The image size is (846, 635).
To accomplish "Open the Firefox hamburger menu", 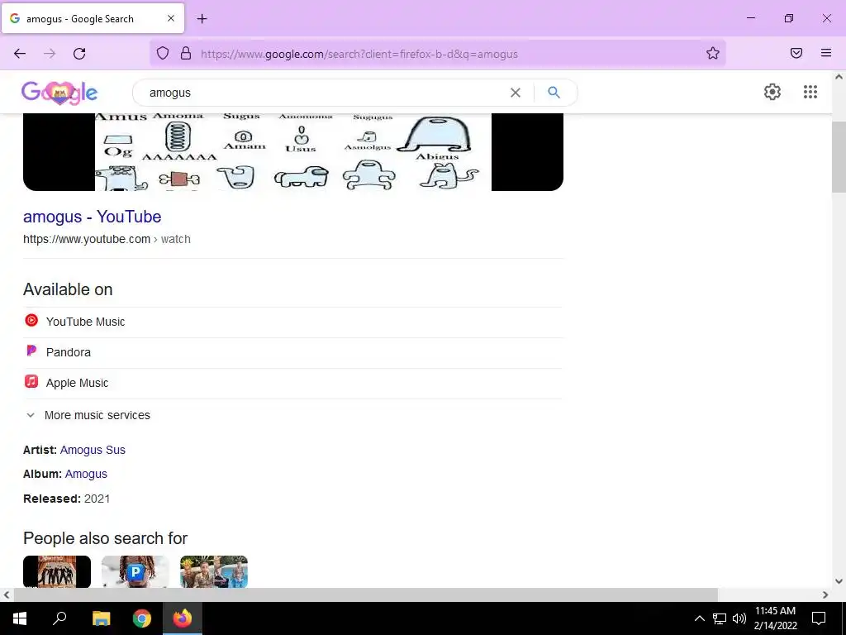I will pyautogui.click(x=826, y=53).
